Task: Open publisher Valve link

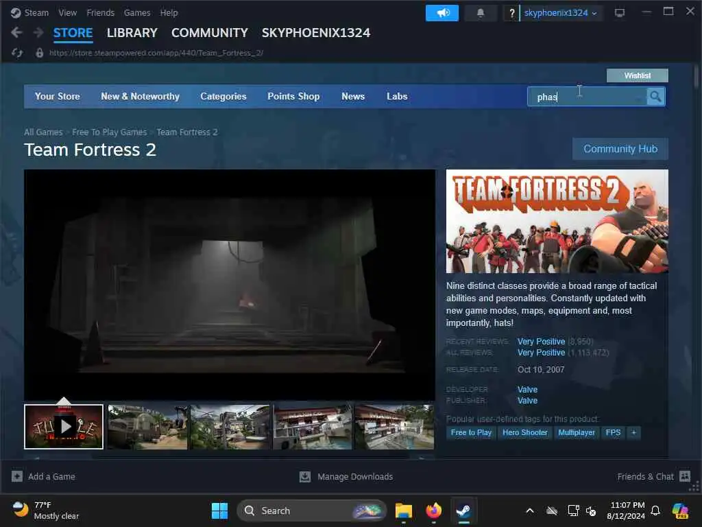Action: [527, 401]
